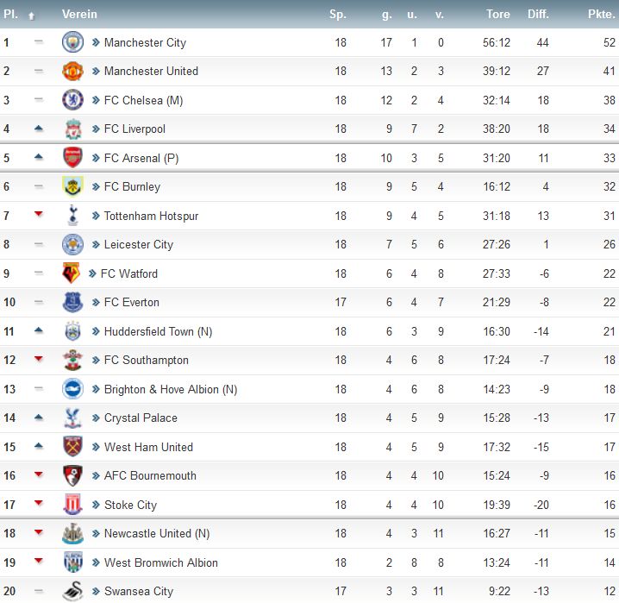Click the FC Arsenal club crest
This screenshot has width=619, height=603.
click(x=72, y=158)
